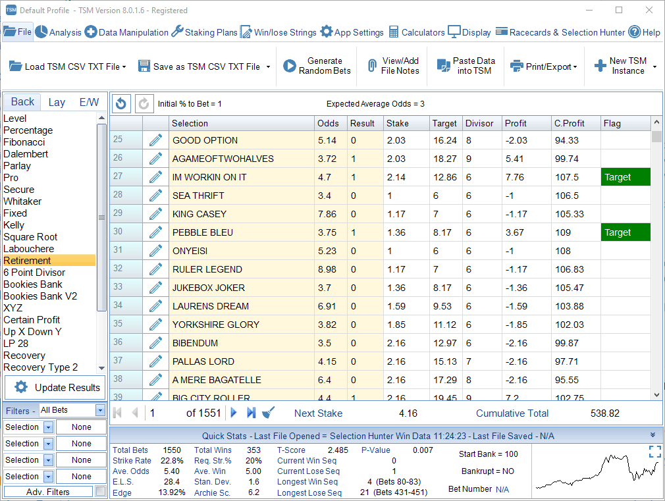665x501 pixels.
Task: Click the Adv. Filters button
Action: point(48,492)
